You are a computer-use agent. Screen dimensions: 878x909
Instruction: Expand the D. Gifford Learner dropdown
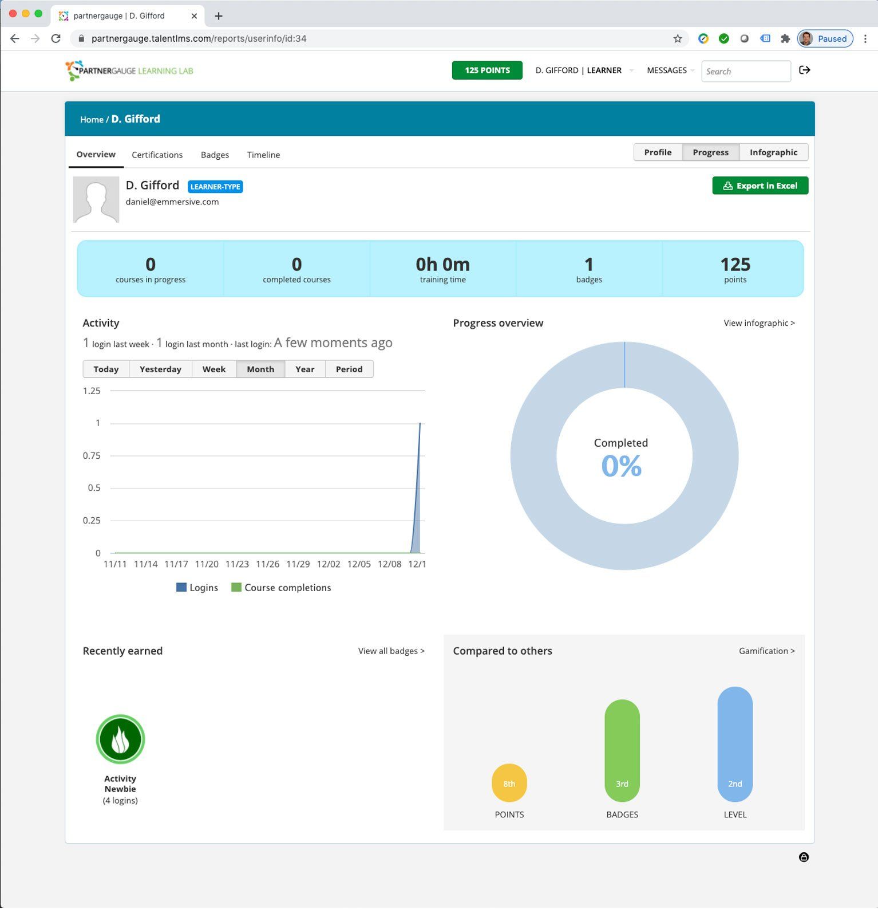(x=584, y=70)
